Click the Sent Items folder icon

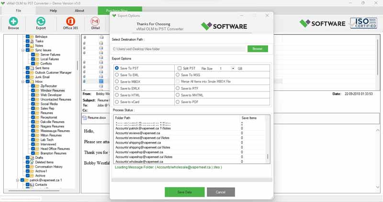(32, 68)
